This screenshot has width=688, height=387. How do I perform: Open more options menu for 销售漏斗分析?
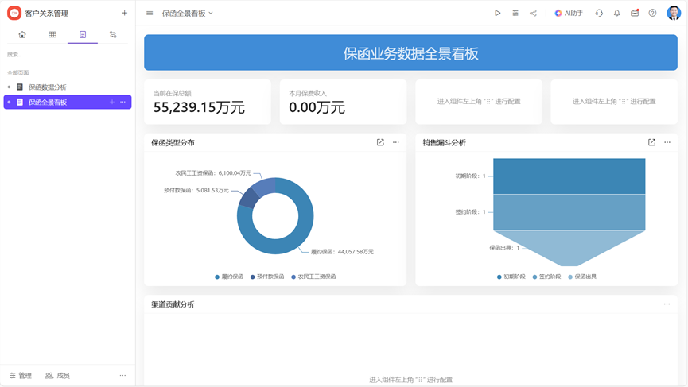667,143
